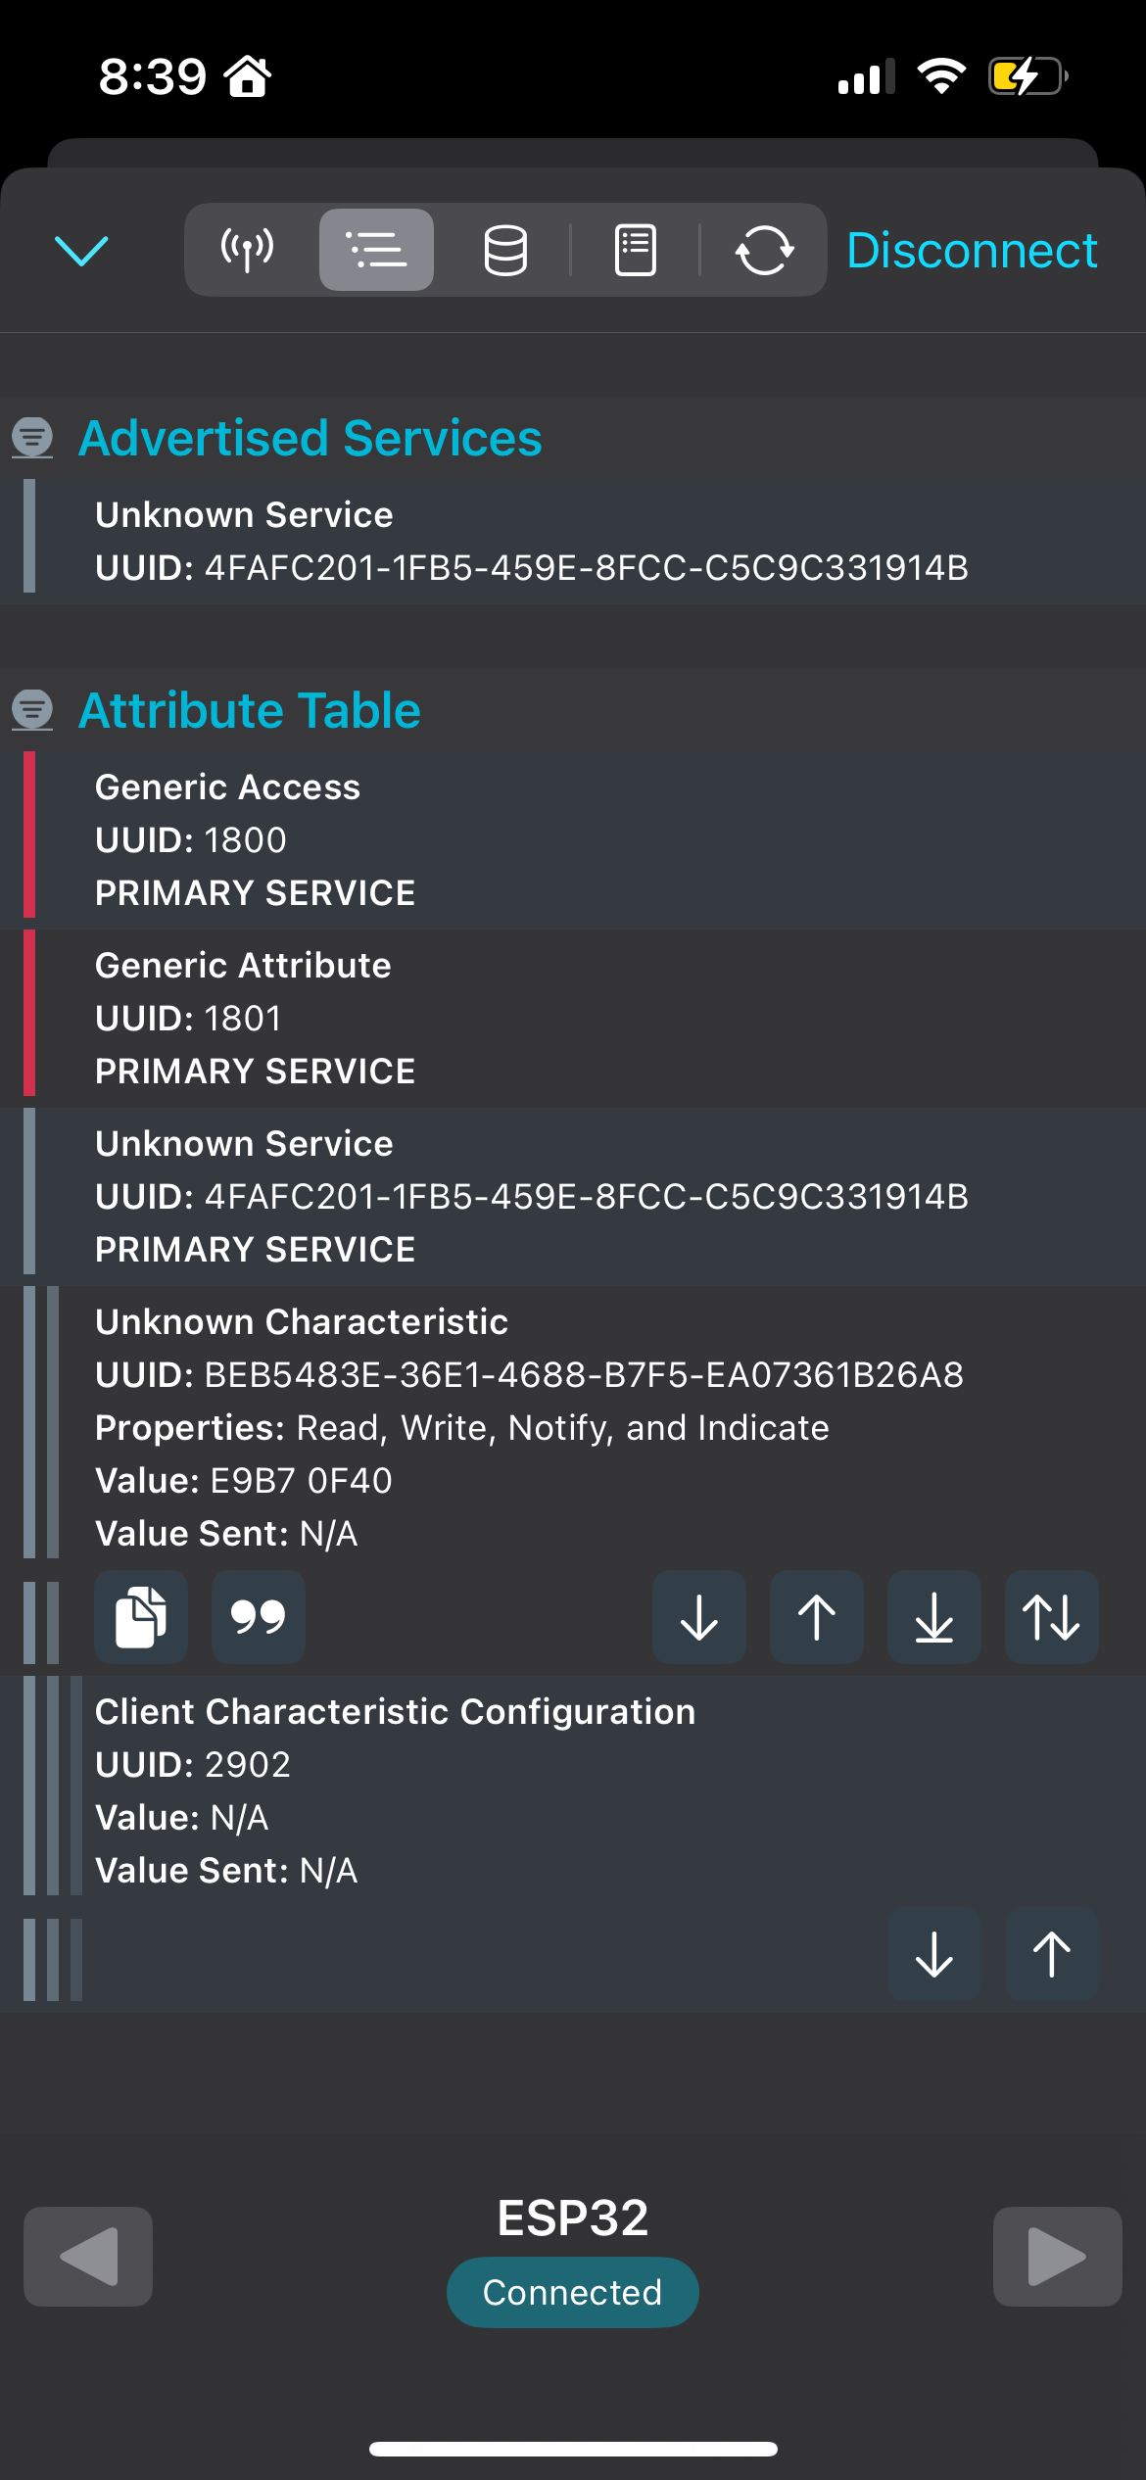Tap the refresh services icon
The width and height of the screenshot is (1146, 2480).
[x=765, y=250]
